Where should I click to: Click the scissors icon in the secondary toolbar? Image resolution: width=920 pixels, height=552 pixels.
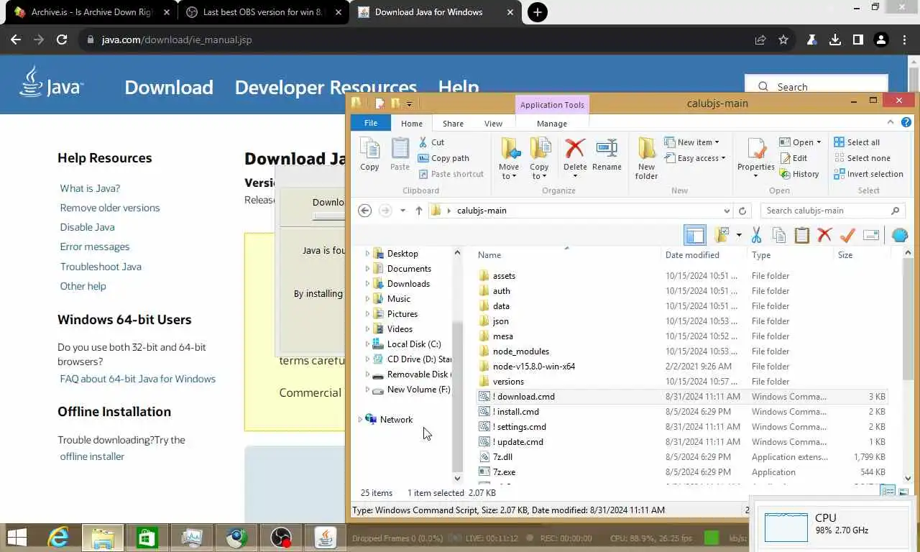point(756,235)
